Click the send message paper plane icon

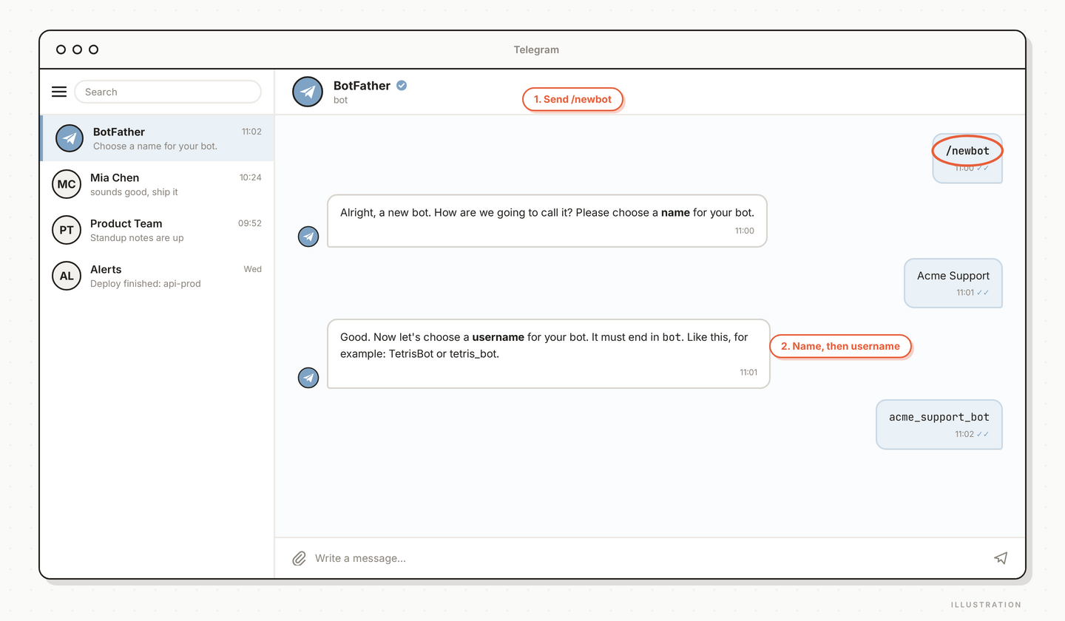click(x=1001, y=558)
